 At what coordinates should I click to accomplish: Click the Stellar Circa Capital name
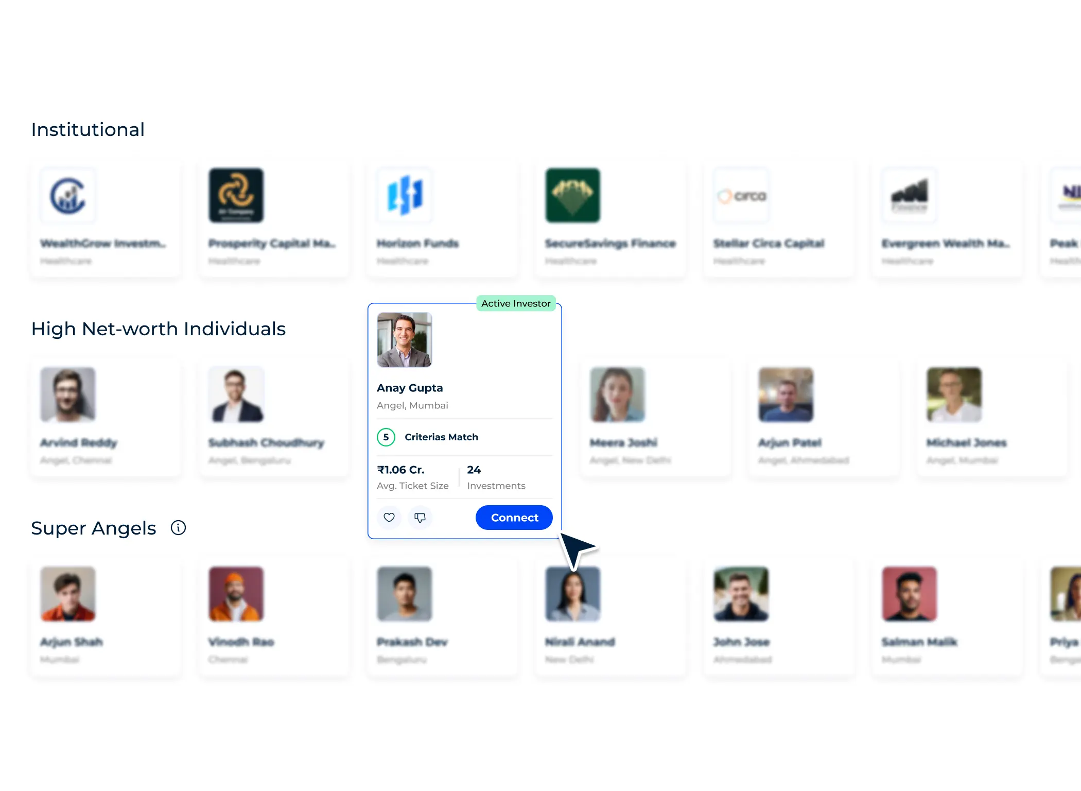769,243
